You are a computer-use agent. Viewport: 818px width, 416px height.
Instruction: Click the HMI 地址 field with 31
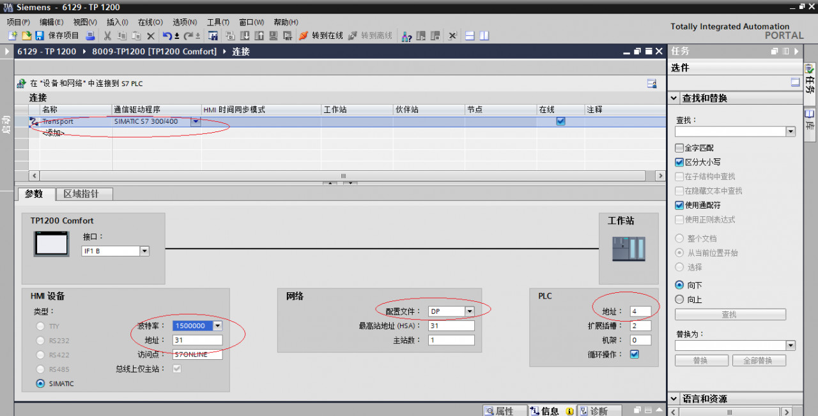pyautogui.click(x=197, y=341)
